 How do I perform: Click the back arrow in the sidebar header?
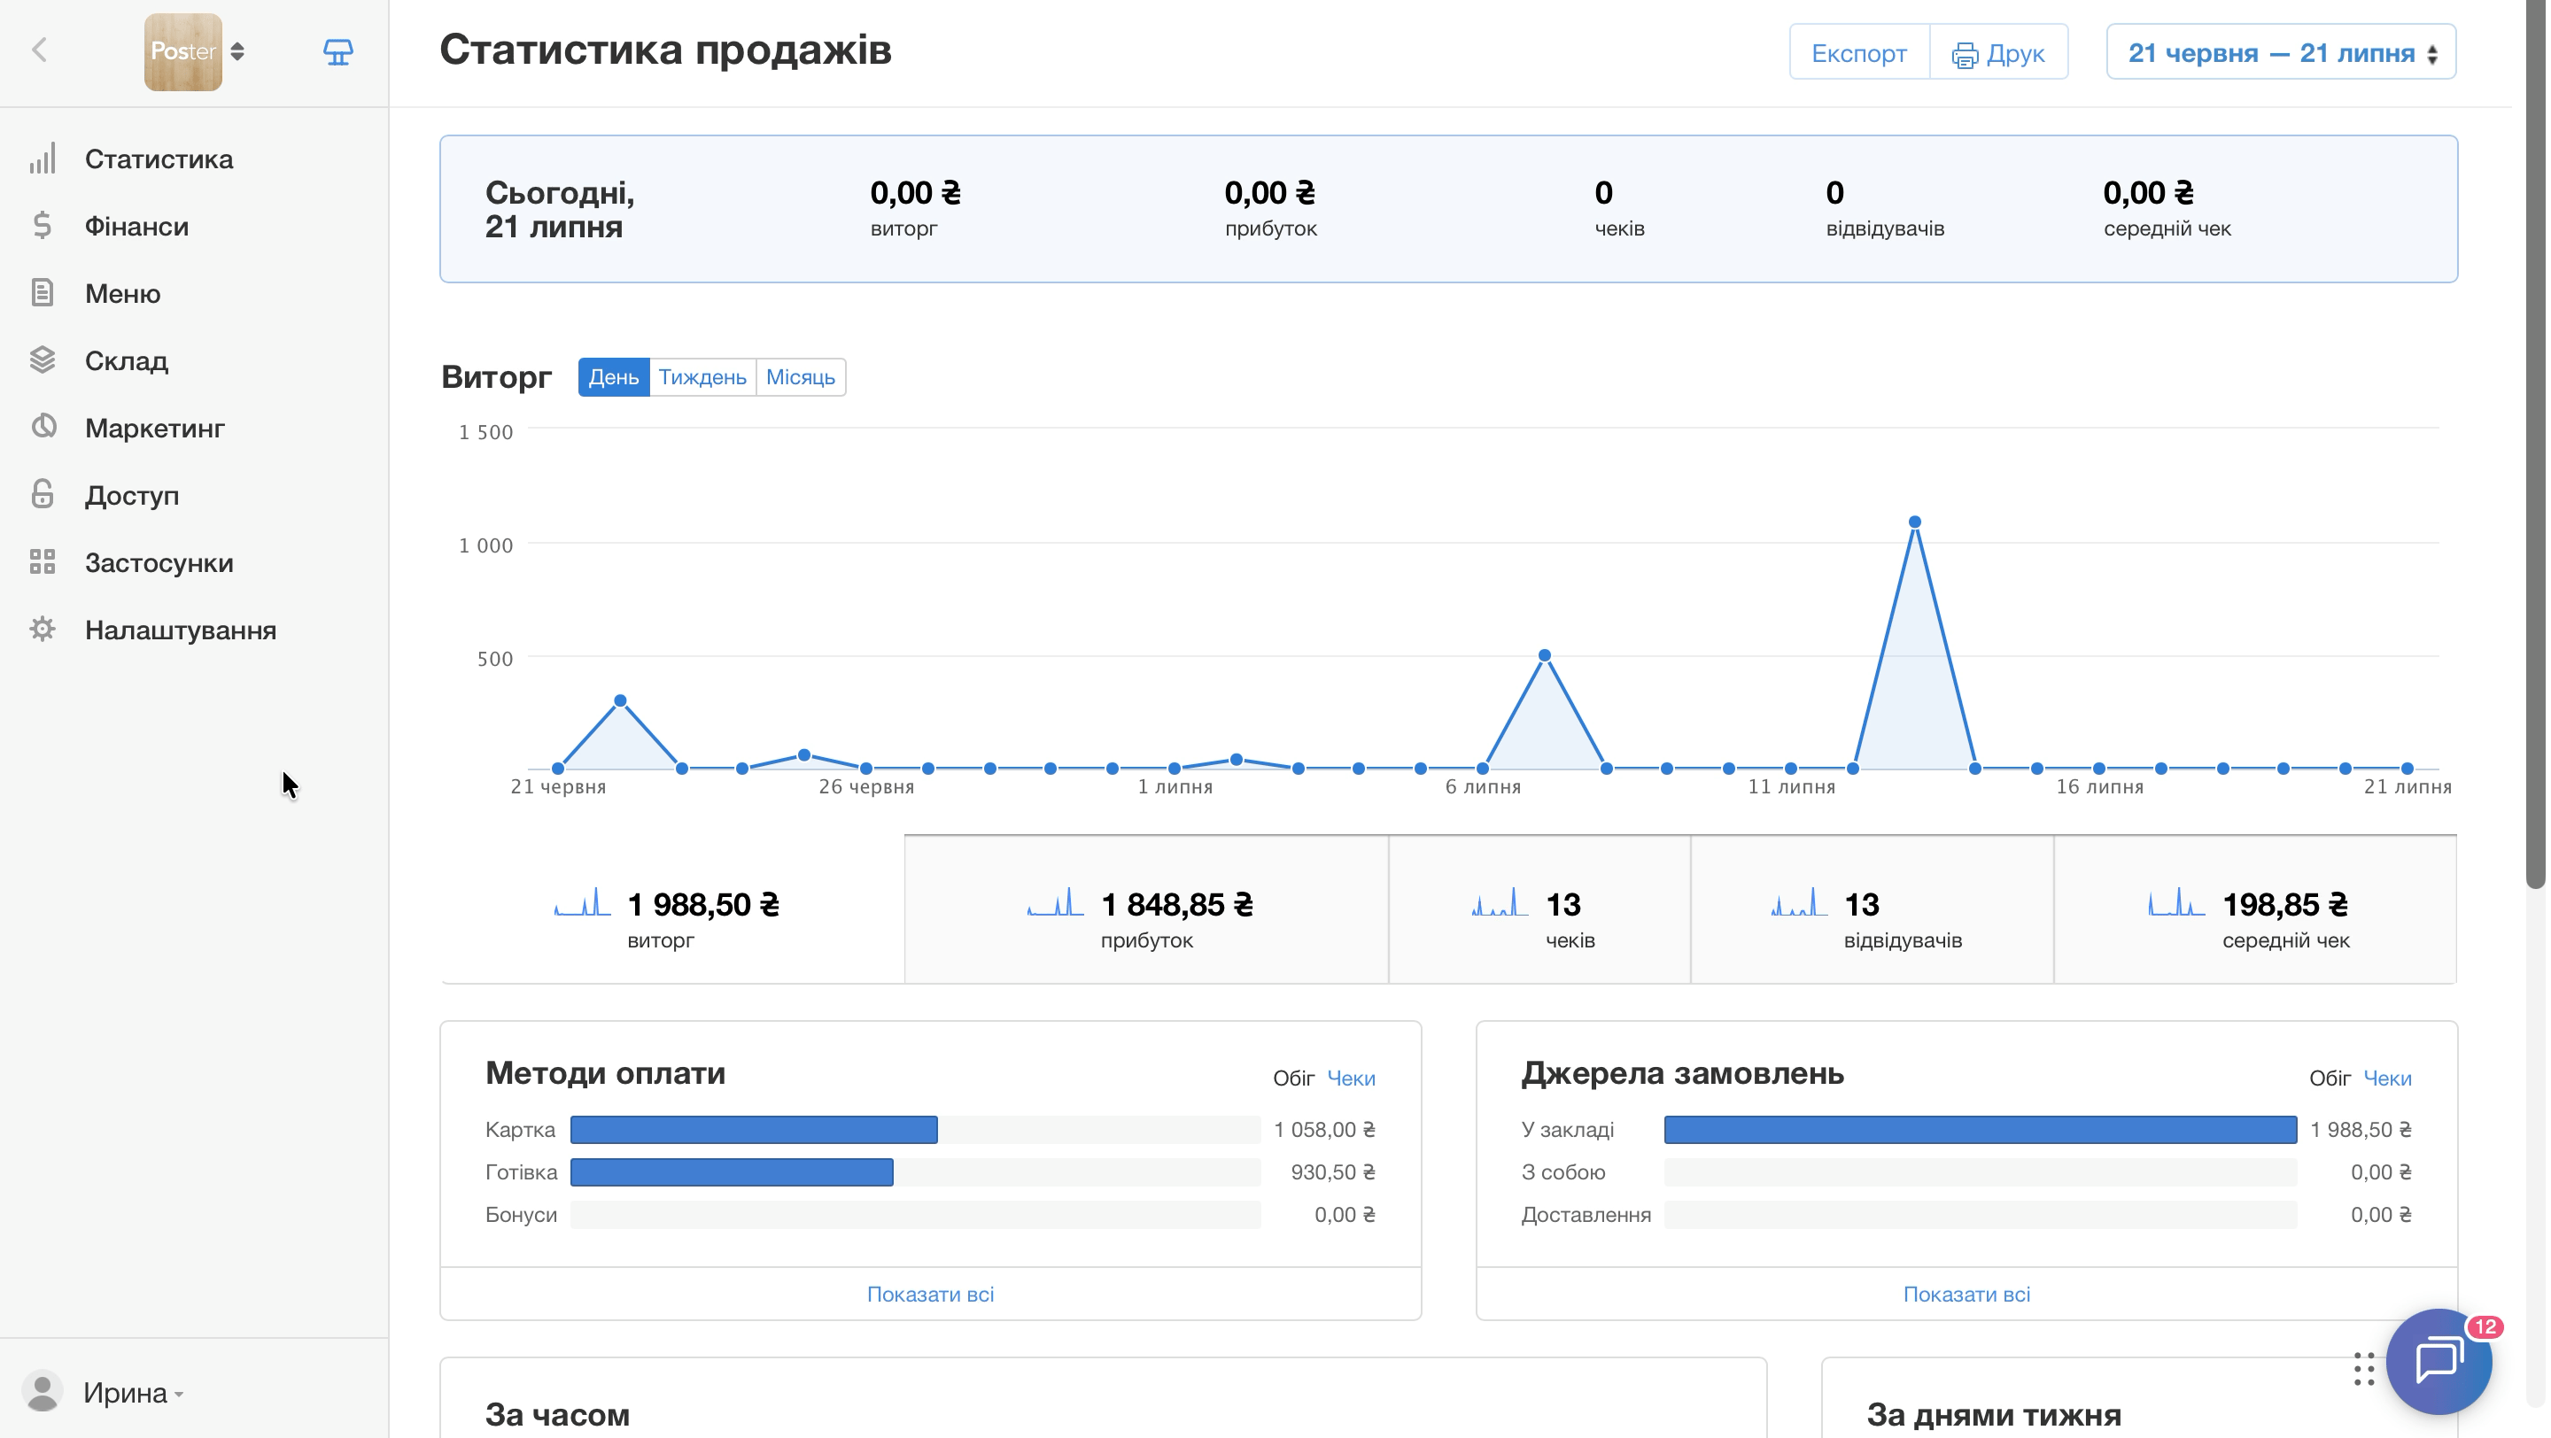coord(40,50)
